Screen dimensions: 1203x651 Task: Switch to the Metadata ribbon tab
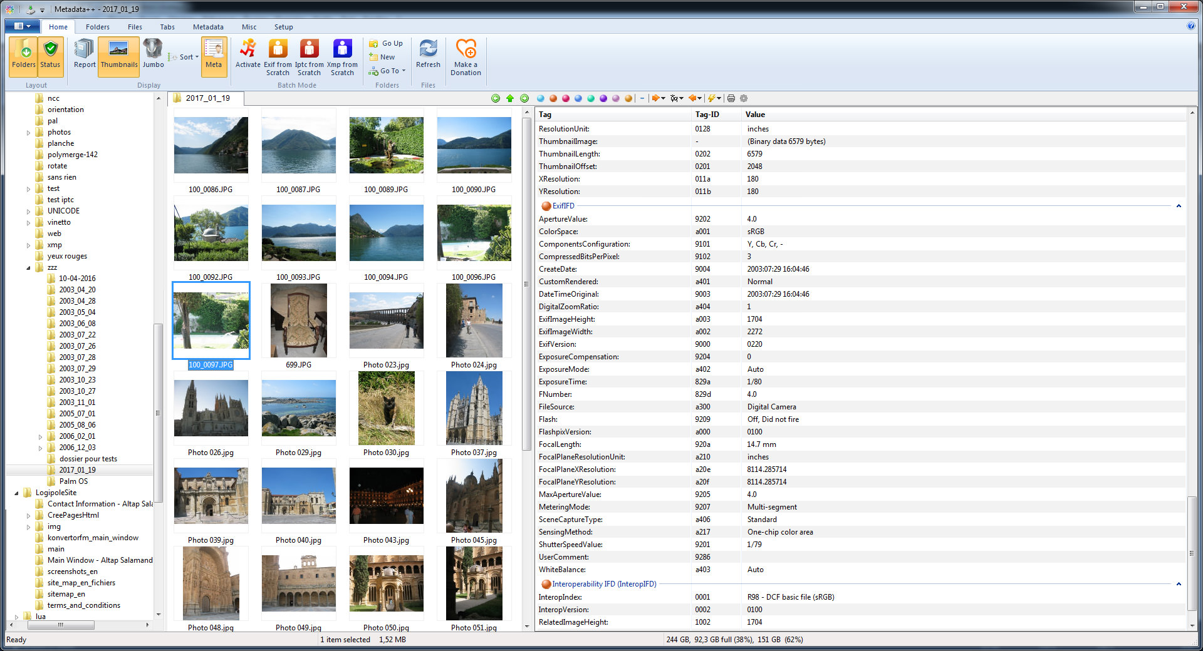(x=207, y=27)
